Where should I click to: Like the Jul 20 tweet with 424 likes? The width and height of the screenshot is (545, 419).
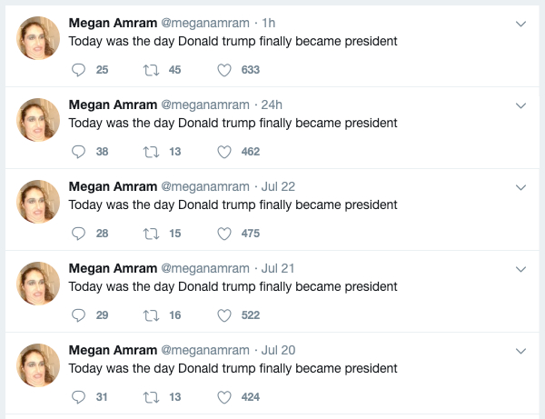224,397
